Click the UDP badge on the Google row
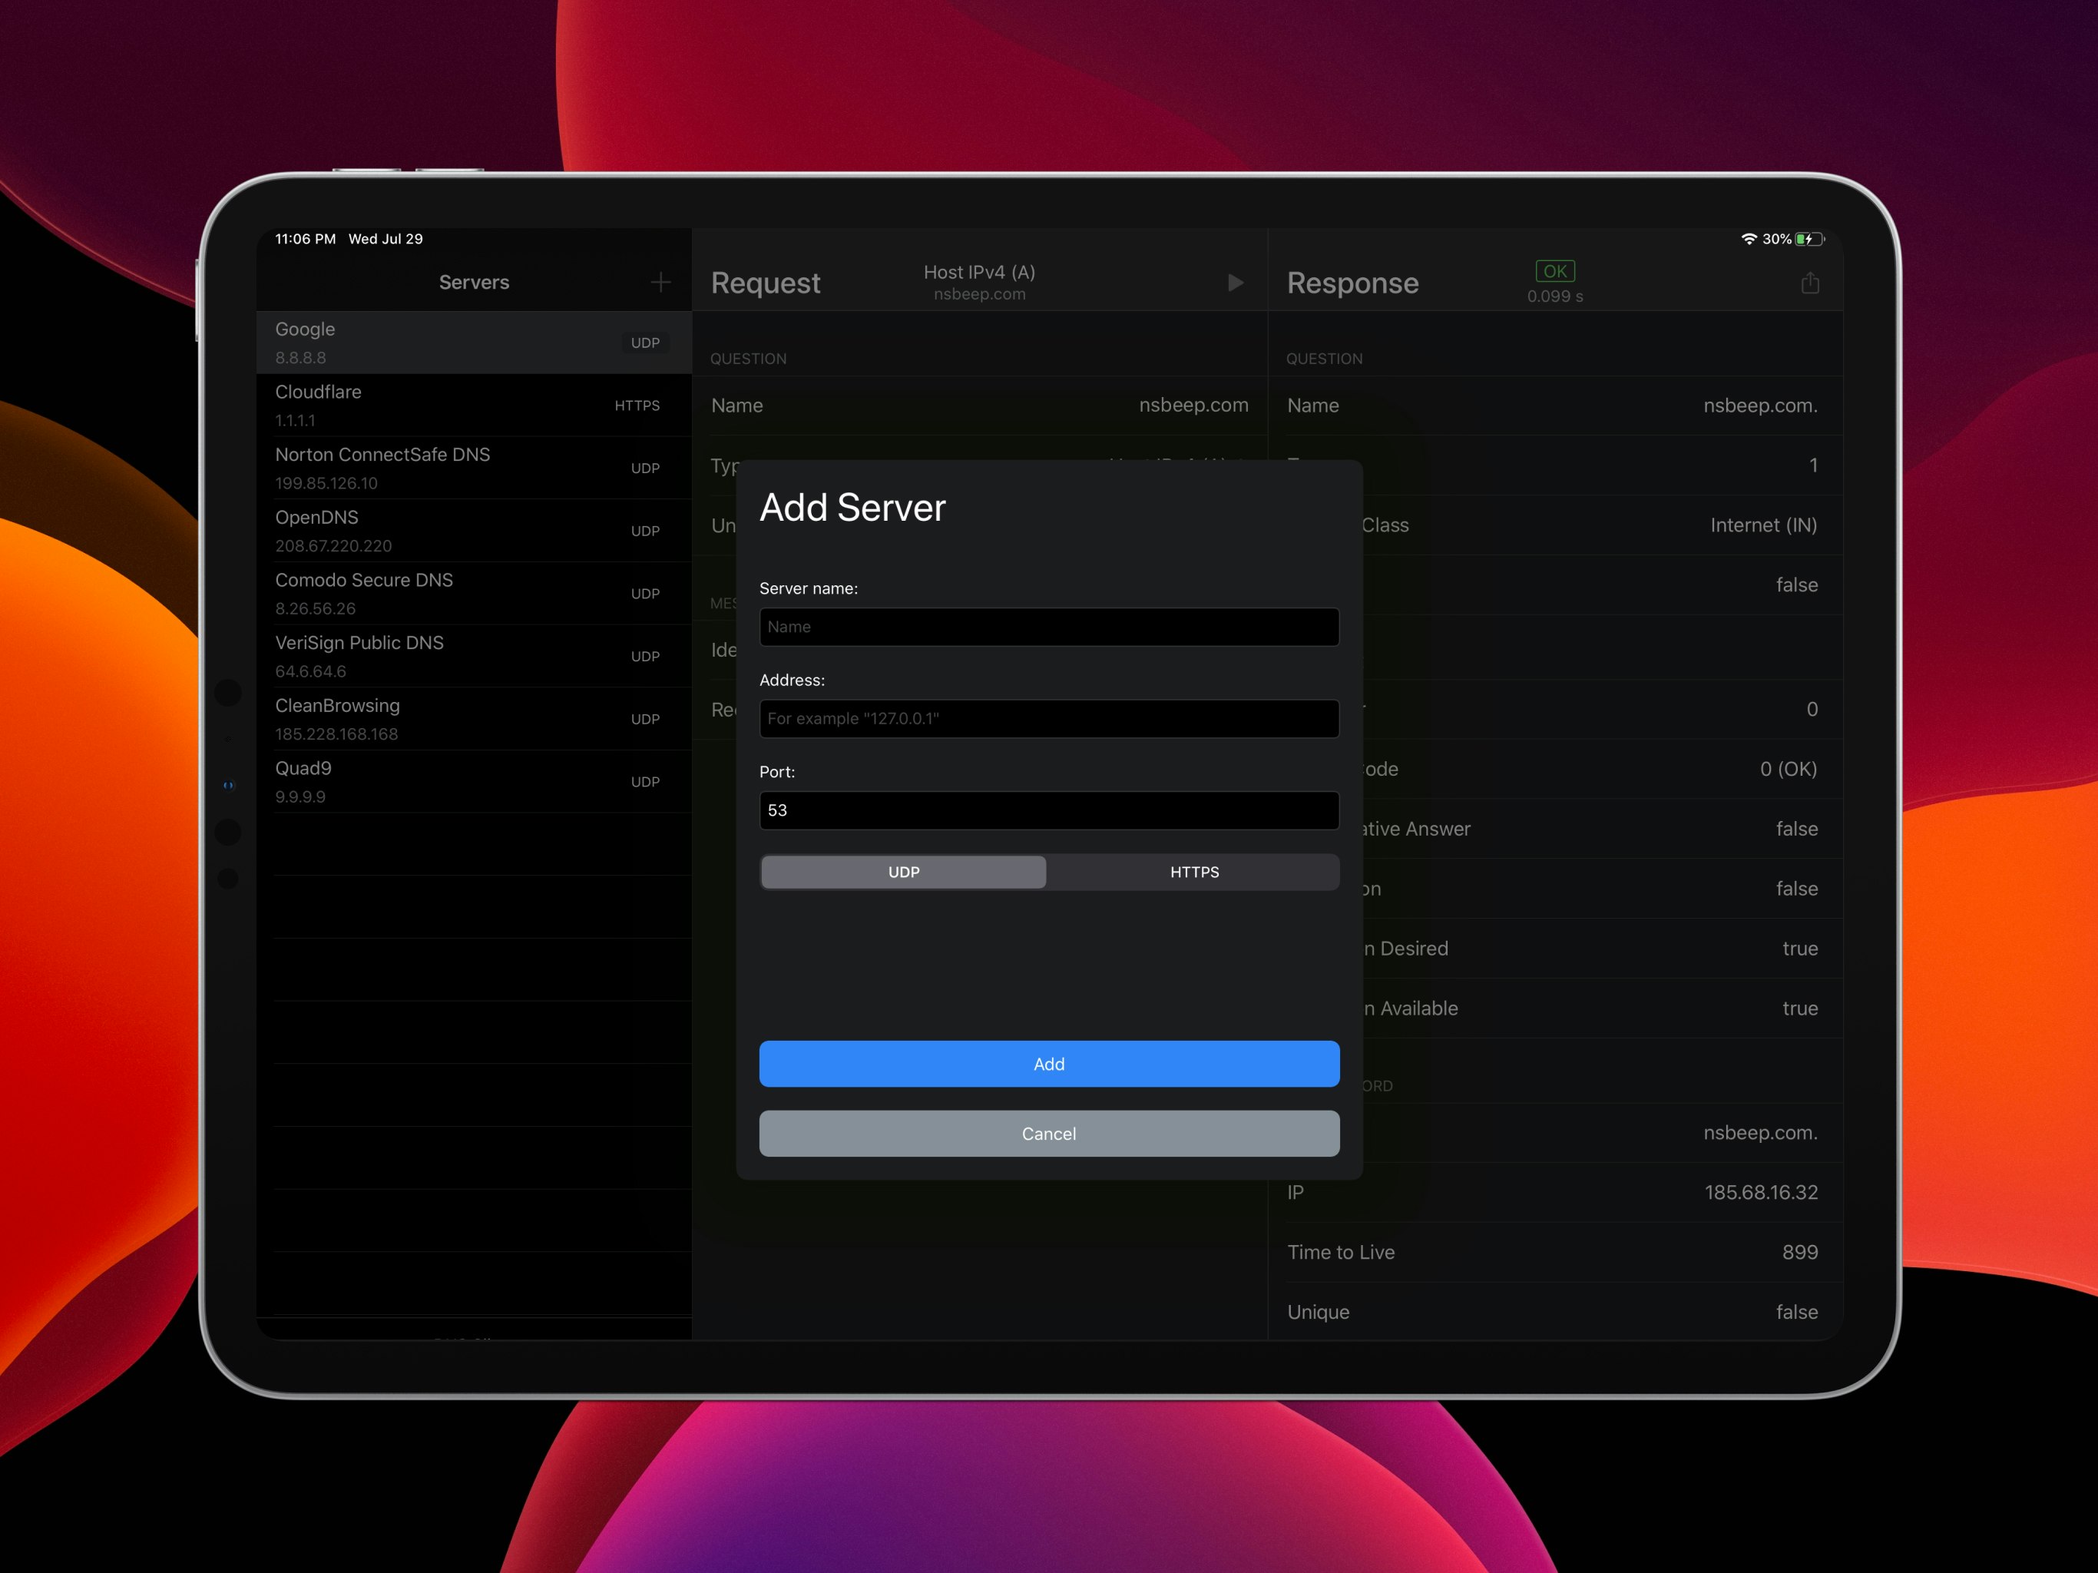 coord(645,343)
